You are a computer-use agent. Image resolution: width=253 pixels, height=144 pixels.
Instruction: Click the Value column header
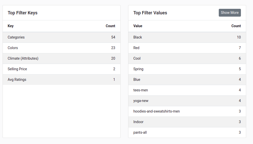[x=138, y=26]
